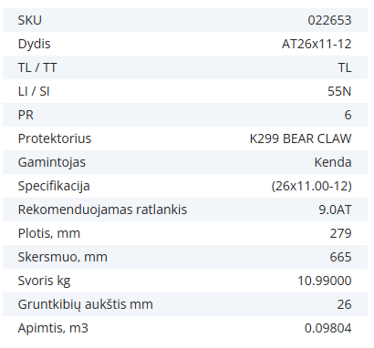Select the tire size AT26x11-12 value
Screen dimensions: 374x348
coord(317,44)
